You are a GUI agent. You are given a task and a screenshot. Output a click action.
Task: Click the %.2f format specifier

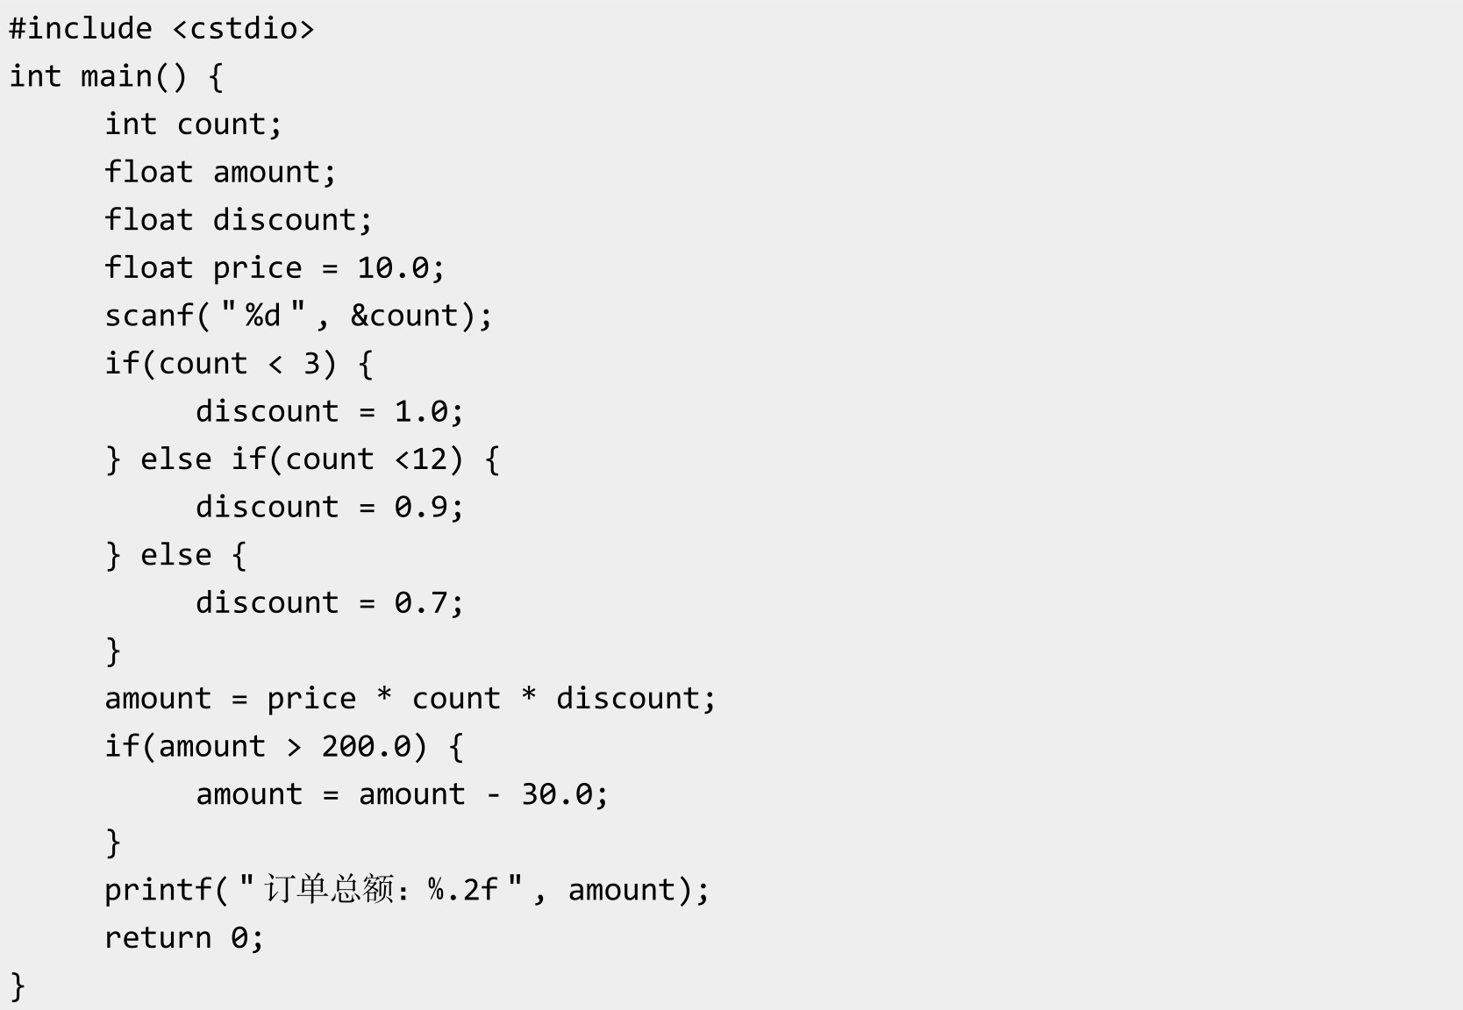click(463, 890)
